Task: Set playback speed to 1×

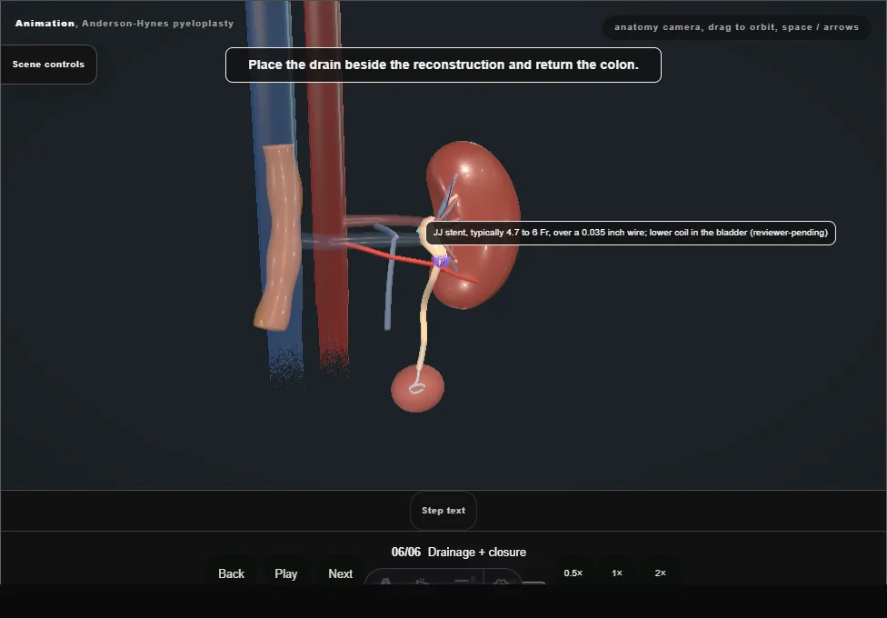Action: (x=617, y=573)
